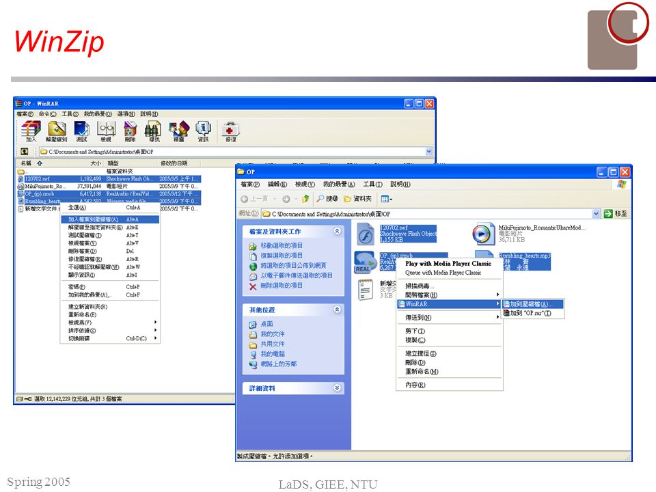Viewport: 656px width, 492px height.
Task: Open Explorer address bar dropdown arrow
Action: 596,214
